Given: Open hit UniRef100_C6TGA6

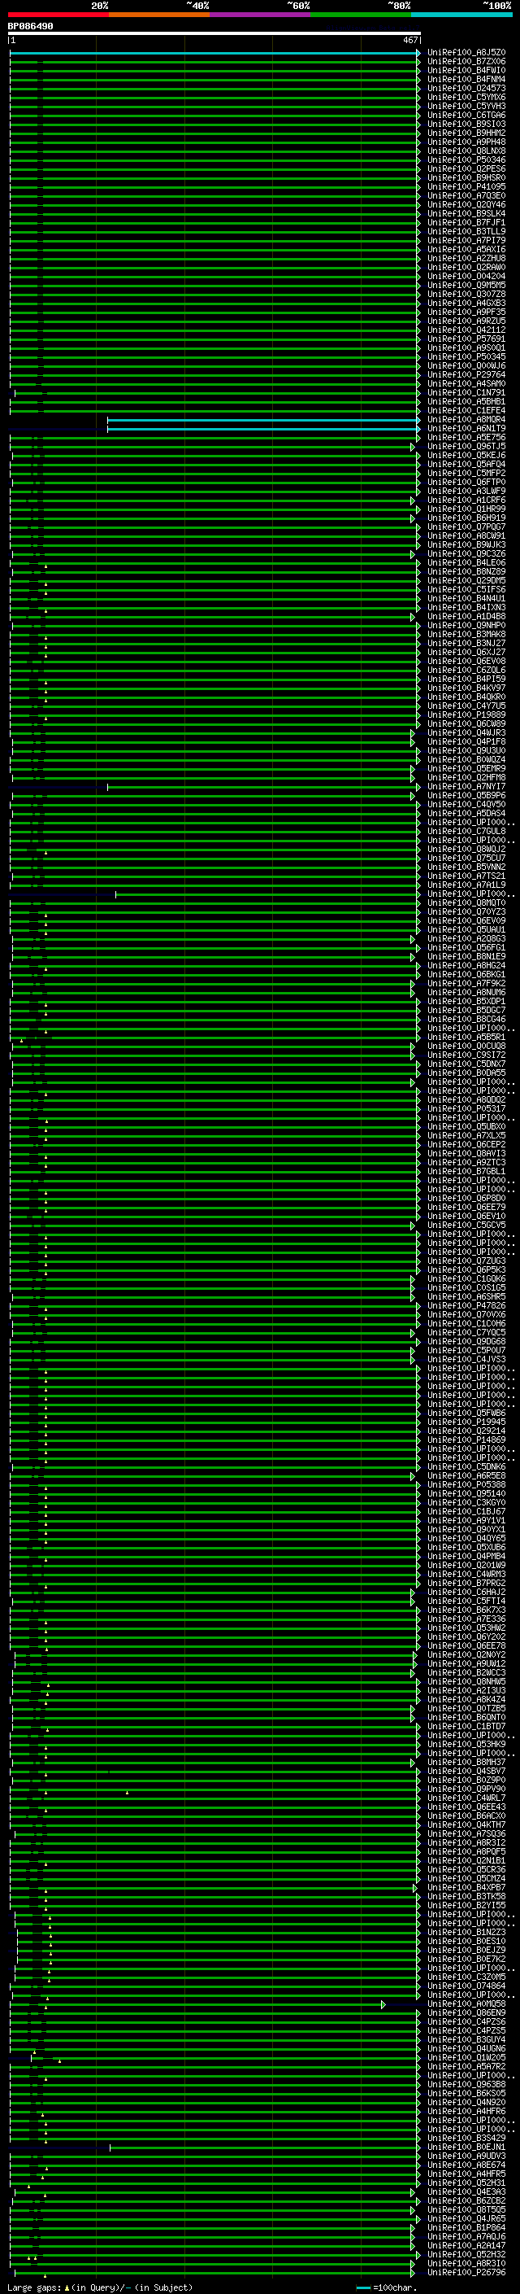Looking at the screenshot, I should pos(466,115).
